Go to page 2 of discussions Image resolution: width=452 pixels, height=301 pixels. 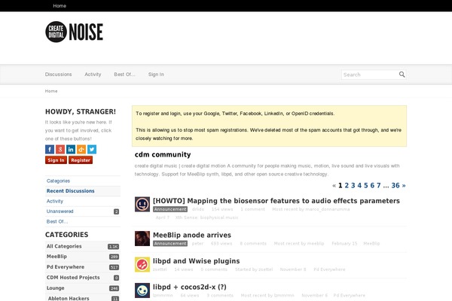[347, 186]
